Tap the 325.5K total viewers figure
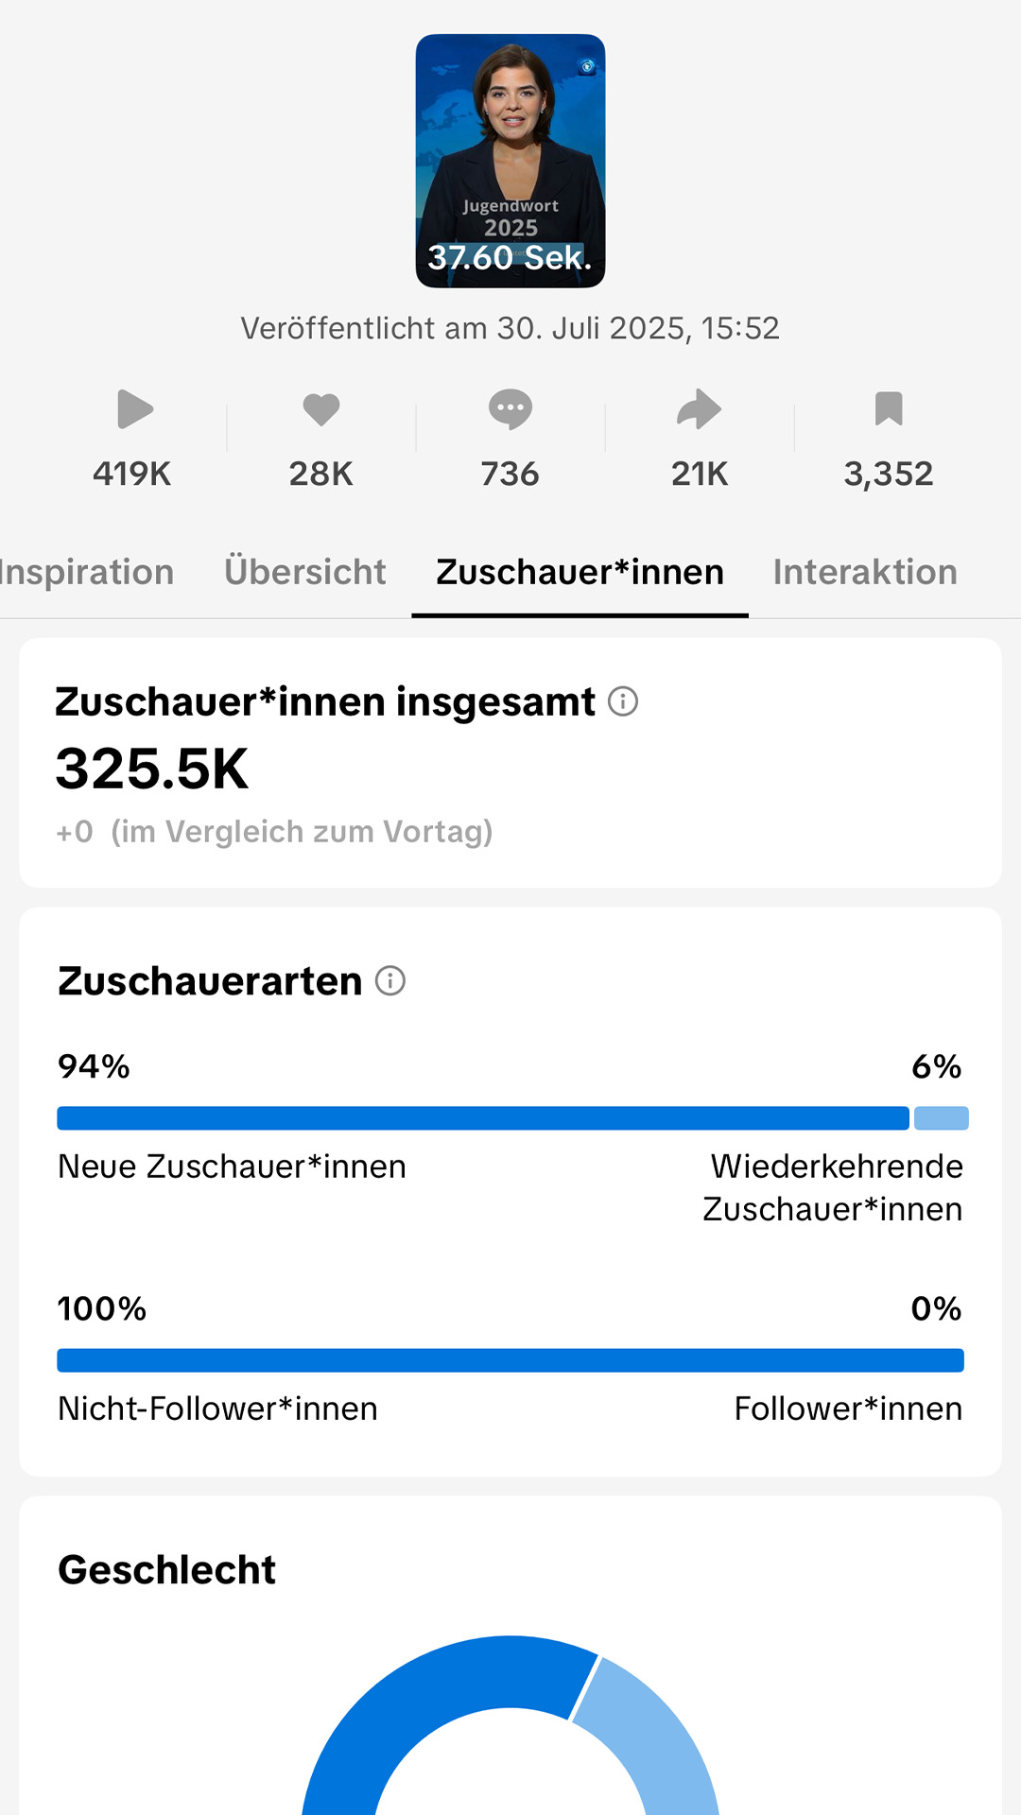1021x1815 pixels. tap(152, 769)
